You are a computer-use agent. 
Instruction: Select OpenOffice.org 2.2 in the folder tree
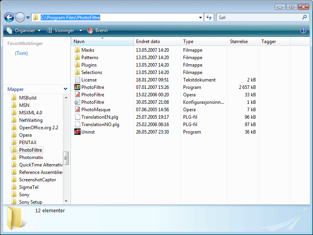tap(38, 128)
